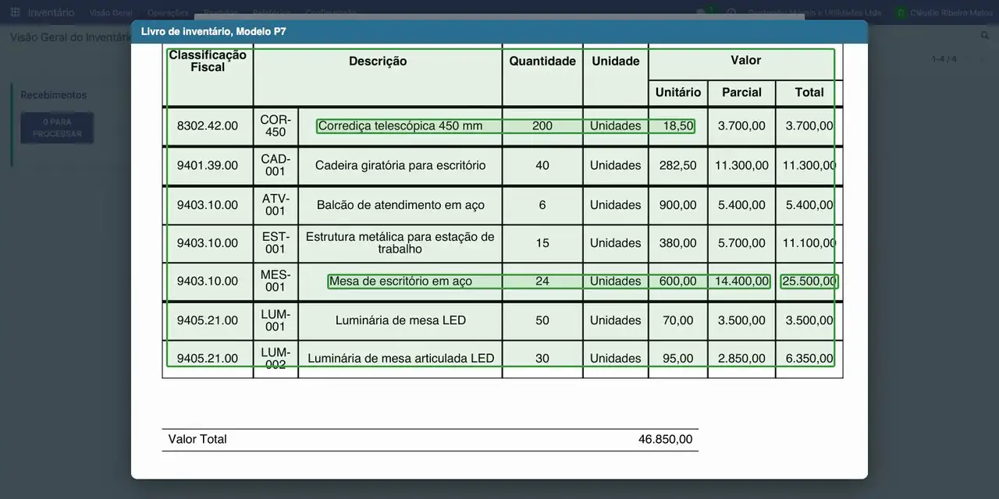Image resolution: width=999 pixels, height=499 pixels.
Task: Click the Parcial subheader
Action: (741, 92)
